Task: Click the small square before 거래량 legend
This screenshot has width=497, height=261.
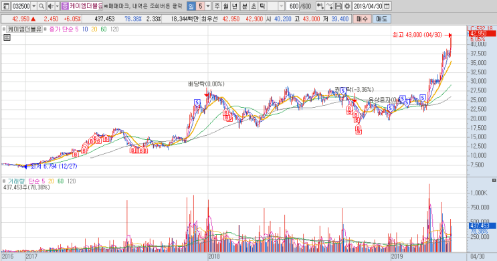Action: point(4,181)
